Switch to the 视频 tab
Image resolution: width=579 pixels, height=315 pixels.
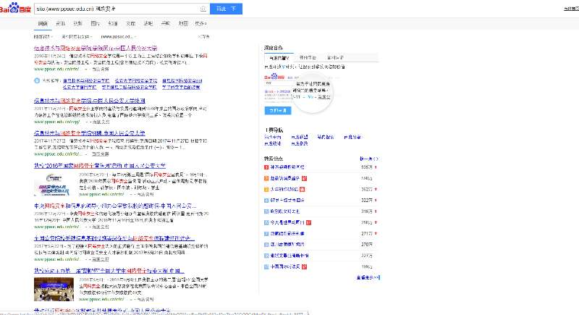[x=77, y=23]
